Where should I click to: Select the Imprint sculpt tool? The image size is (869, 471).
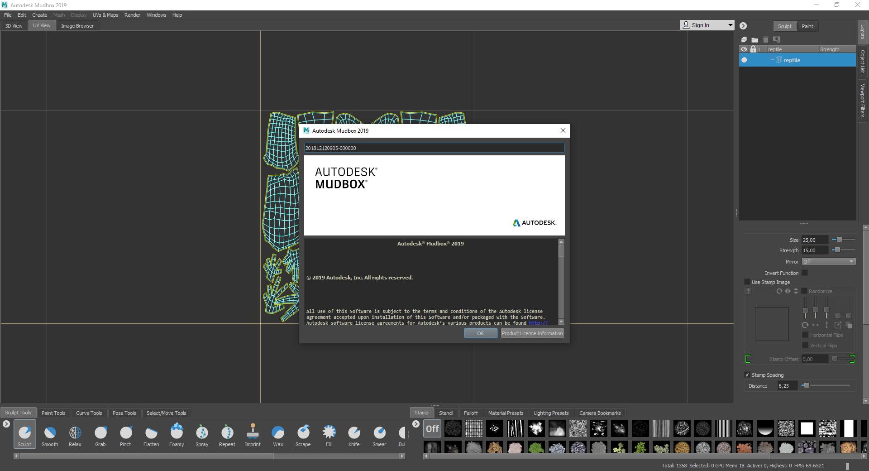[253, 434]
